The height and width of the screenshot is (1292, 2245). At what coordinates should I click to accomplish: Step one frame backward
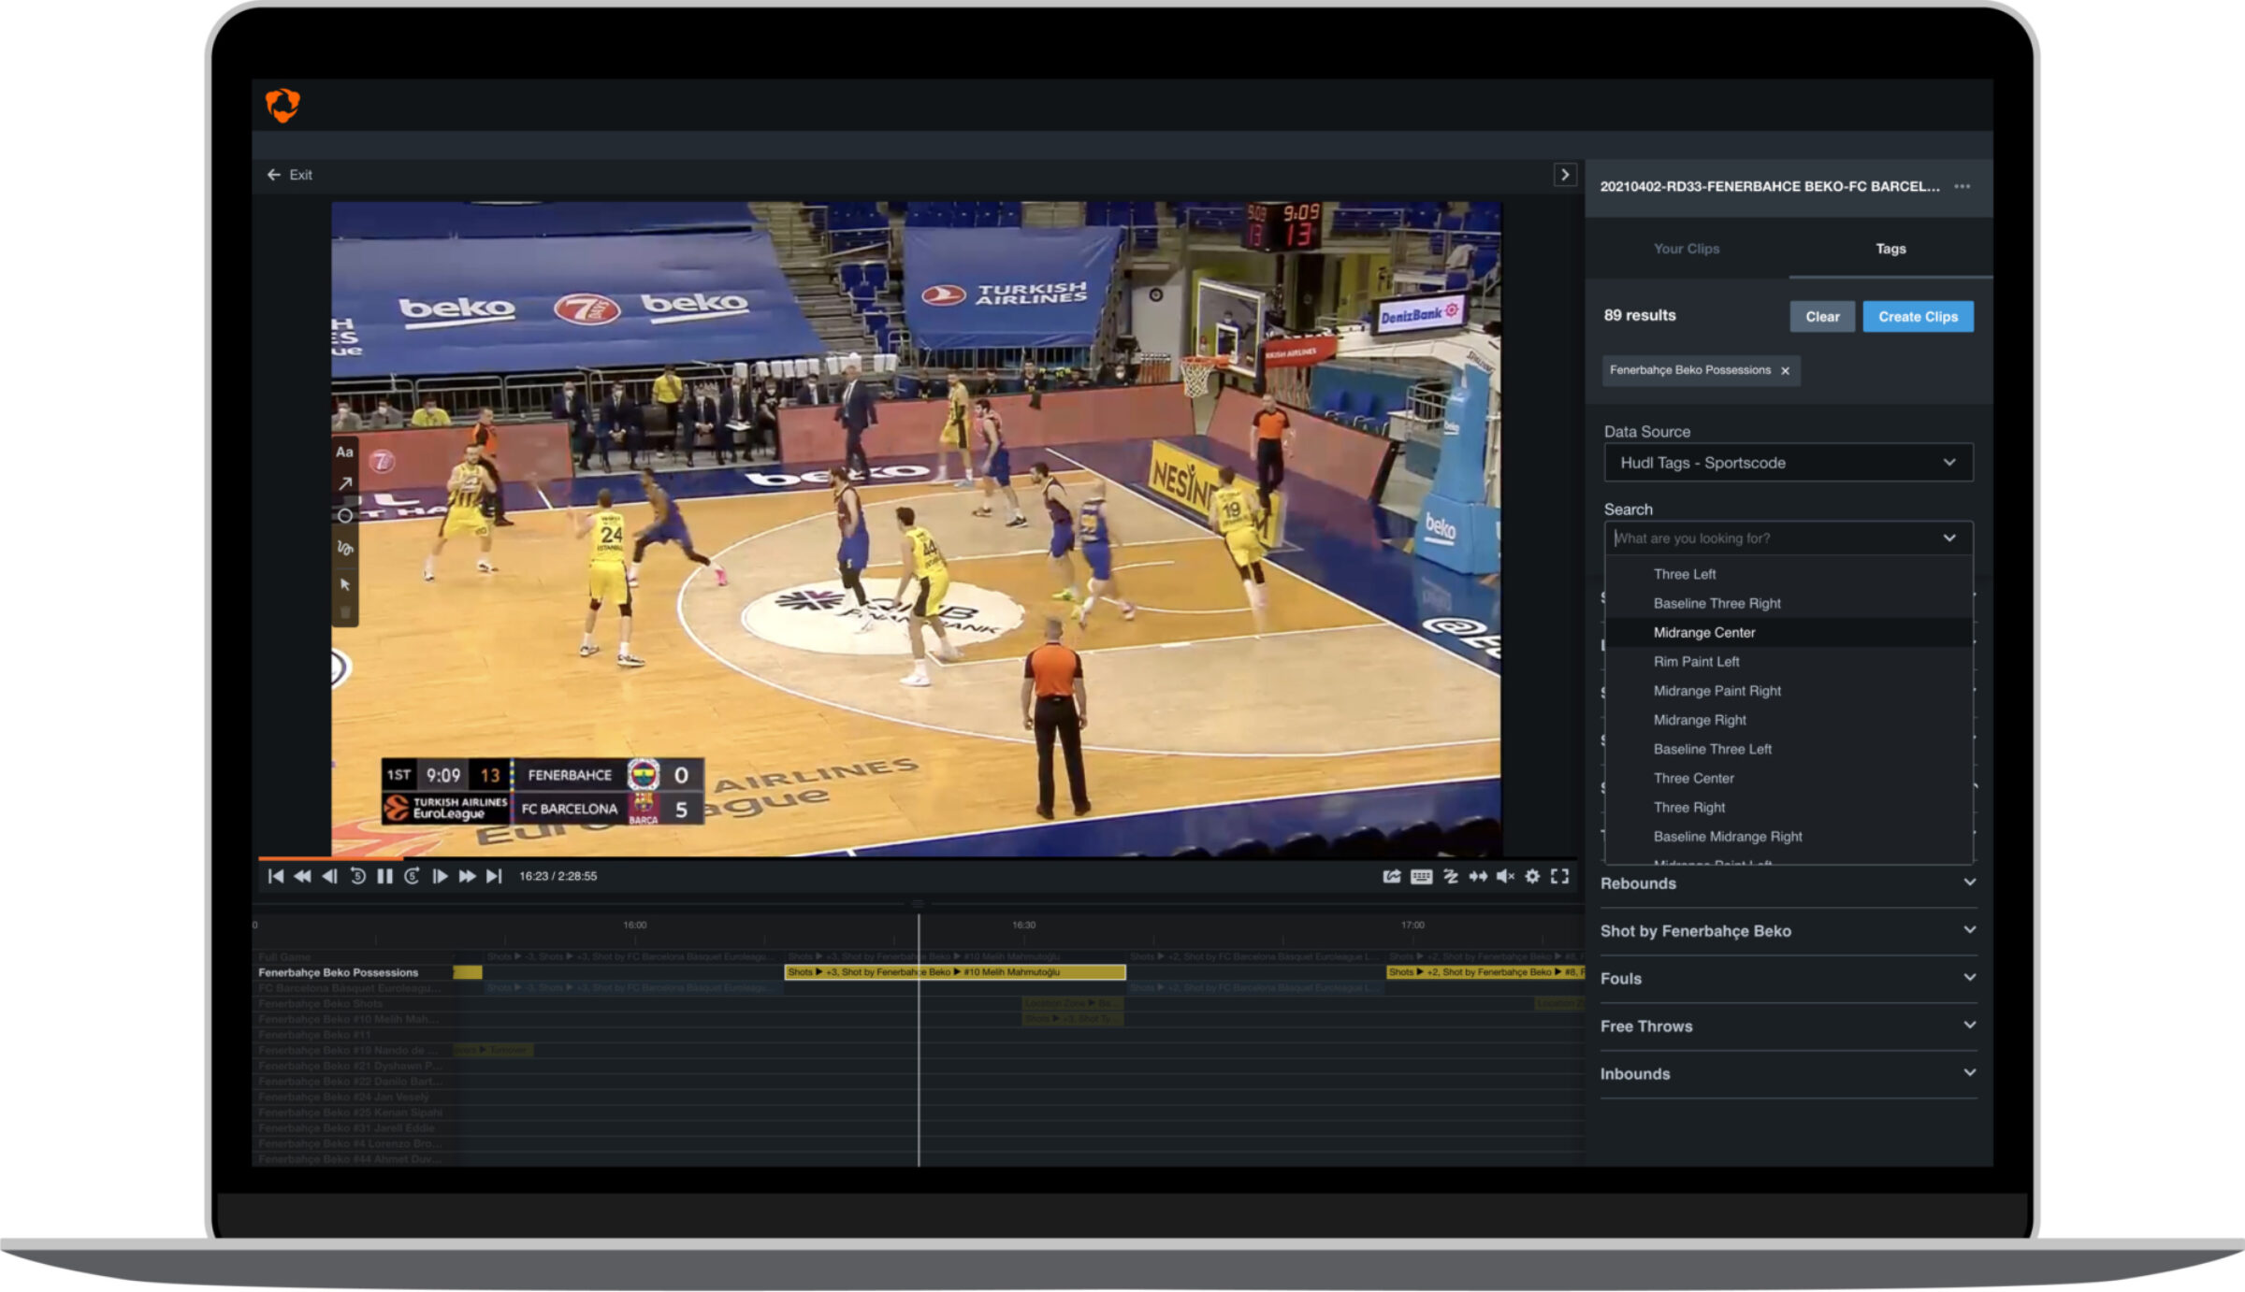(329, 876)
